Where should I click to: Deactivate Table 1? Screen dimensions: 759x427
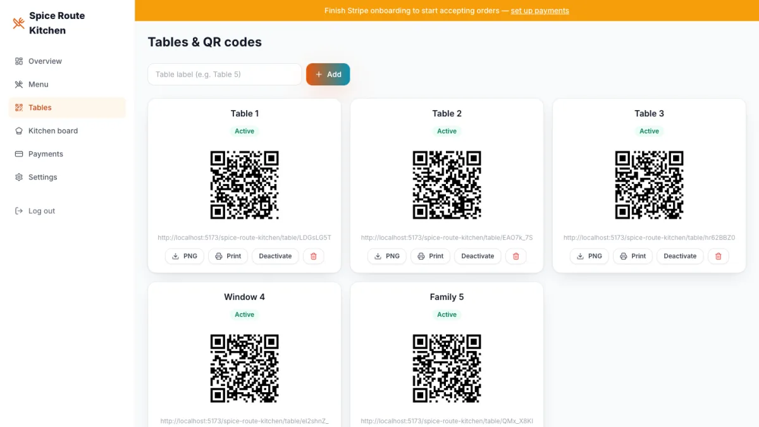click(275, 256)
